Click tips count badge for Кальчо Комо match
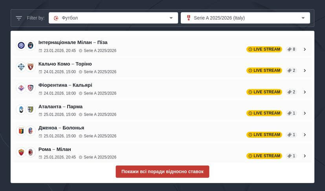Screen dimensions: 325x191 pos(291,71)
